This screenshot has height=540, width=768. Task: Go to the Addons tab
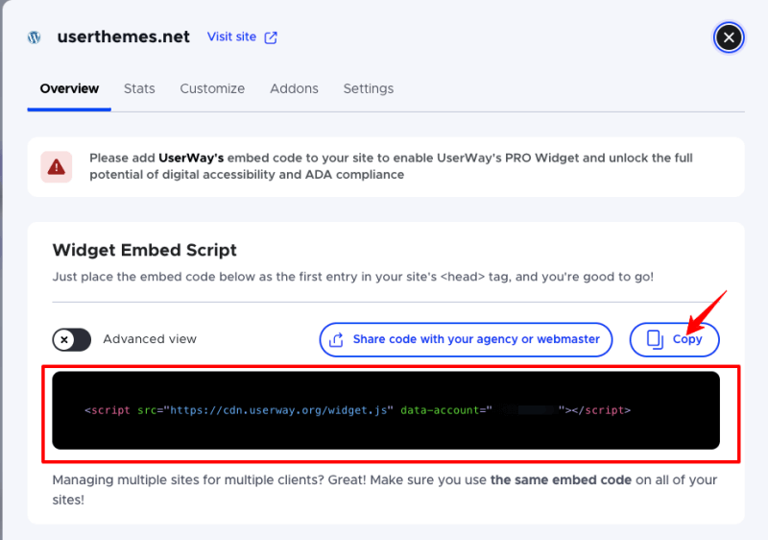294,88
